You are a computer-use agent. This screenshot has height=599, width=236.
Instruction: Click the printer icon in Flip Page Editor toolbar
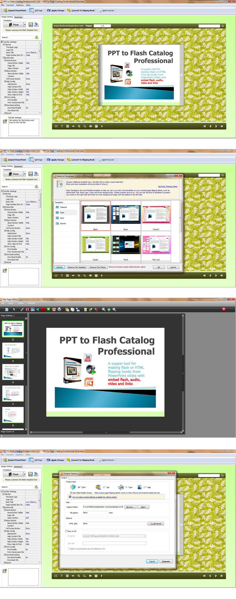59,309
